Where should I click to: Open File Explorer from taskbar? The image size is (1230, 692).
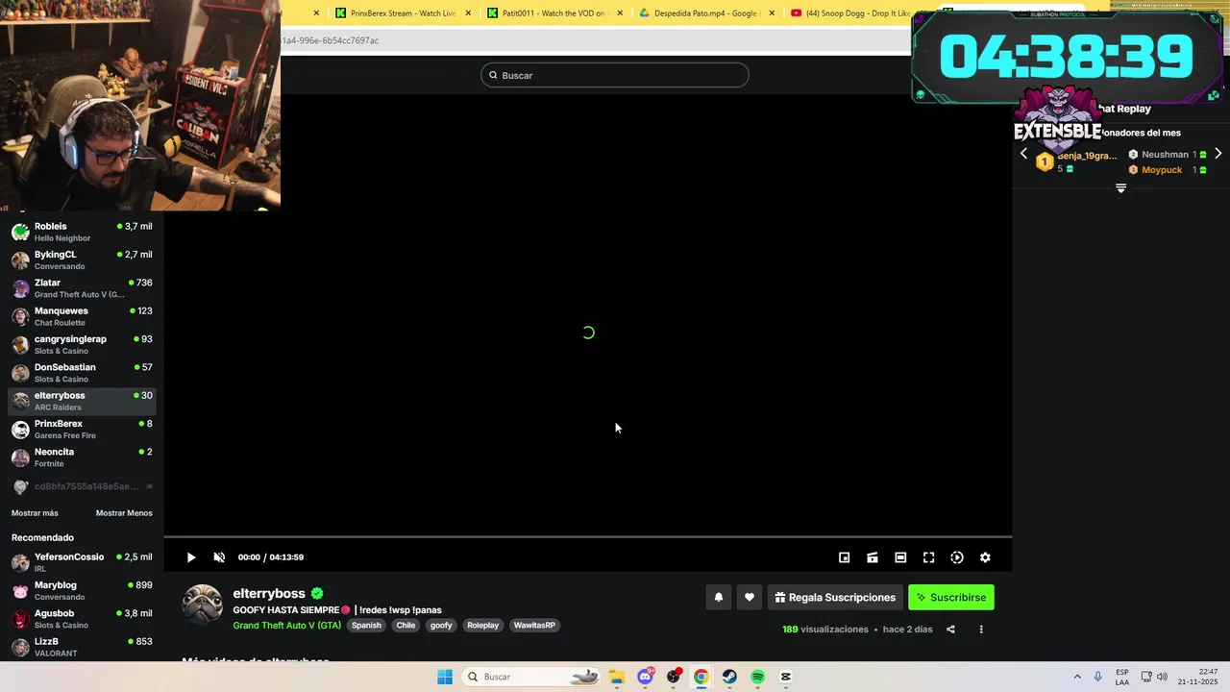pyautogui.click(x=617, y=677)
